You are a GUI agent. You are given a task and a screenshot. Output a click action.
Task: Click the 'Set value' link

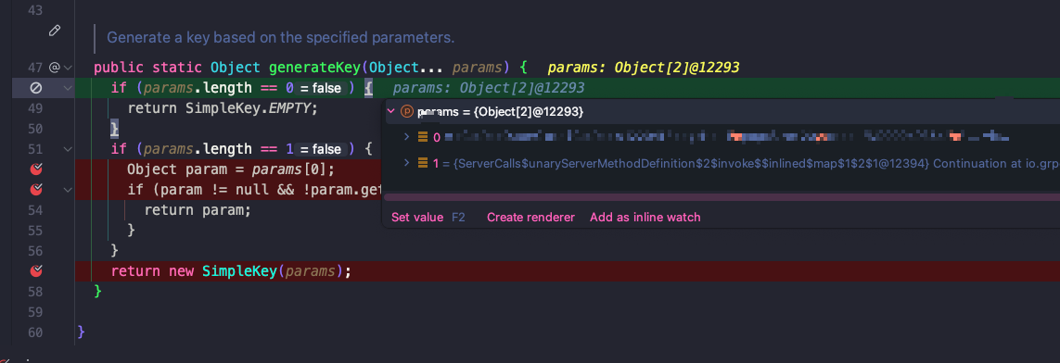417,218
